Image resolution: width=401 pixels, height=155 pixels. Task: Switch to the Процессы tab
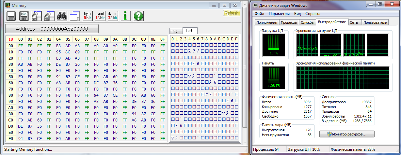(x=289, y=22)
